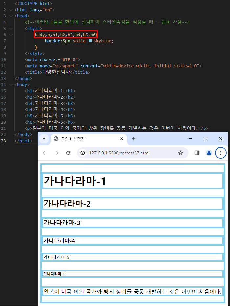The image size is (230, 306).
Task: Click the meta charset UTF-8 line
Action: pos(52,60)
